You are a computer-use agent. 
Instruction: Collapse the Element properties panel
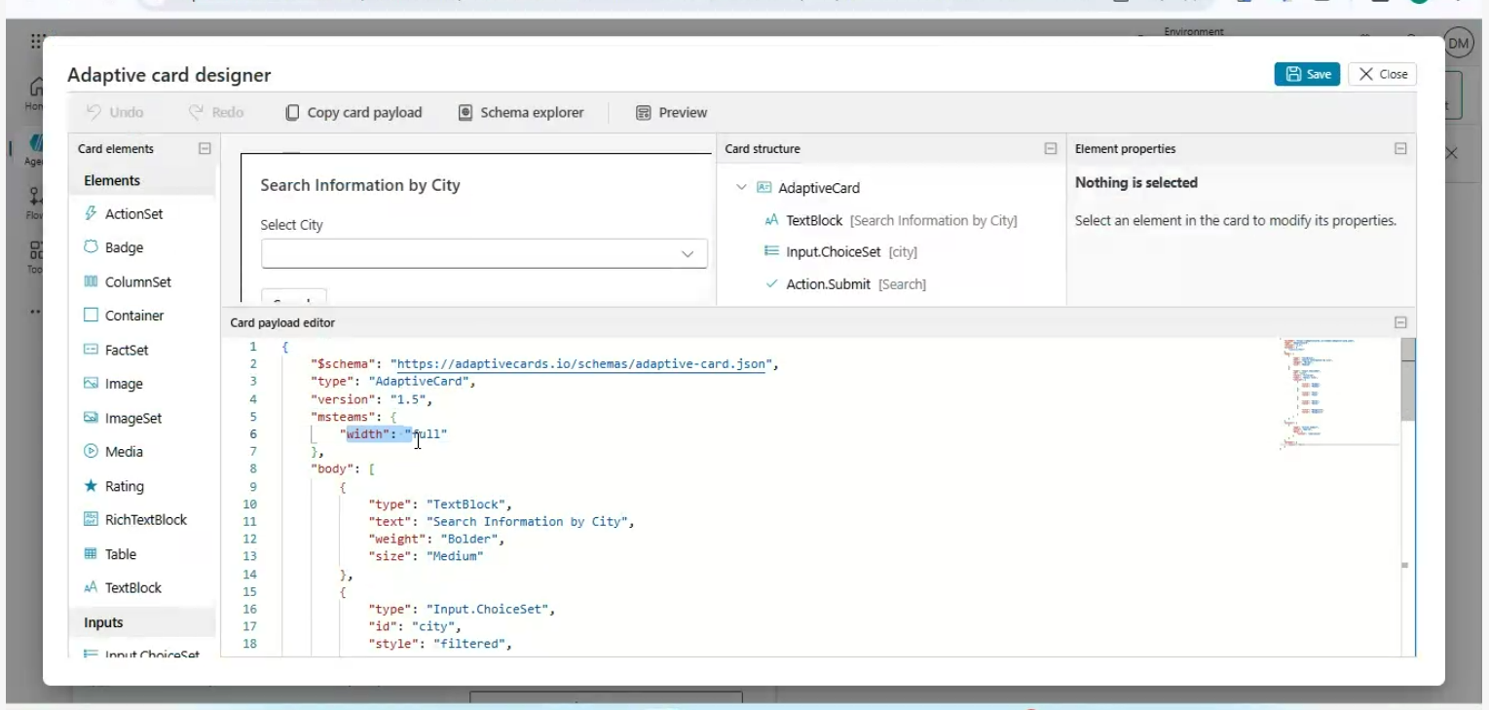pos(1400,149)
